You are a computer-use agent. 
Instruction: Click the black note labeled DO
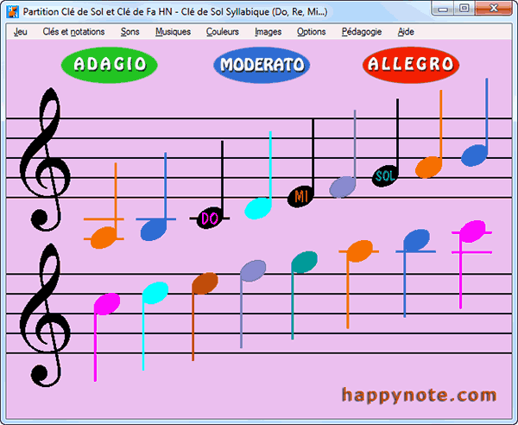[x=210, y=218]
